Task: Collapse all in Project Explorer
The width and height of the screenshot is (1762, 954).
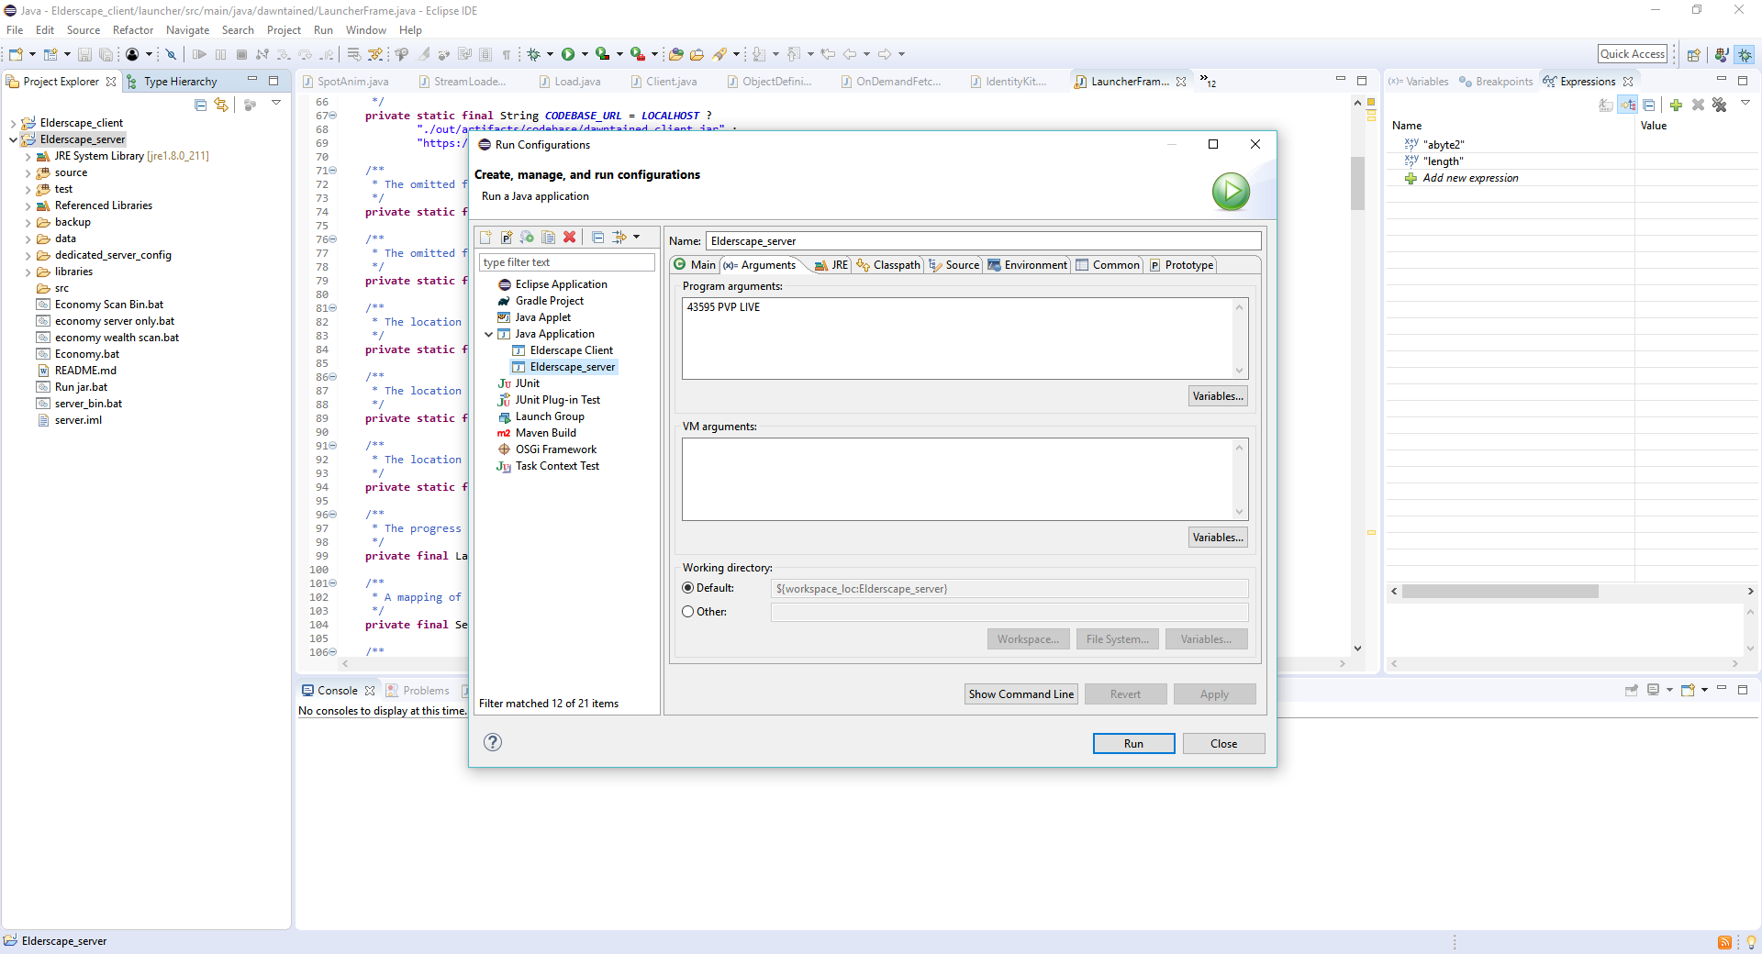Action: [201, 105]
